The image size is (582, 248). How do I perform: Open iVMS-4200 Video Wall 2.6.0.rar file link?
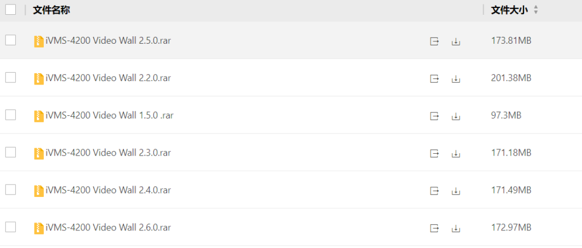(x=108, y=228)
